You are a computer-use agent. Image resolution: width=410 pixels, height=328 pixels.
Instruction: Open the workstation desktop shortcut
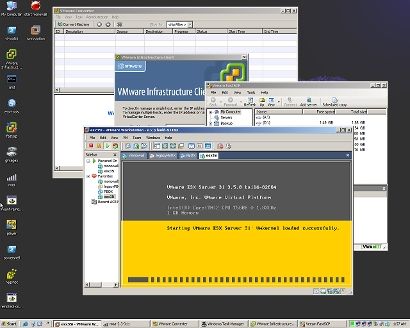tap(36, 33)
